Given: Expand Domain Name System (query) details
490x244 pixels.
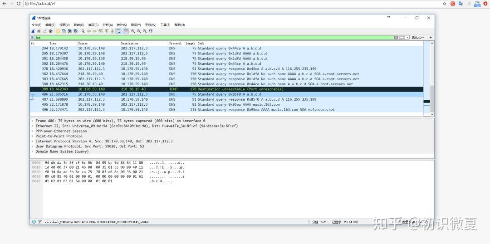Looking at the screenshot, I should point(32,151).
